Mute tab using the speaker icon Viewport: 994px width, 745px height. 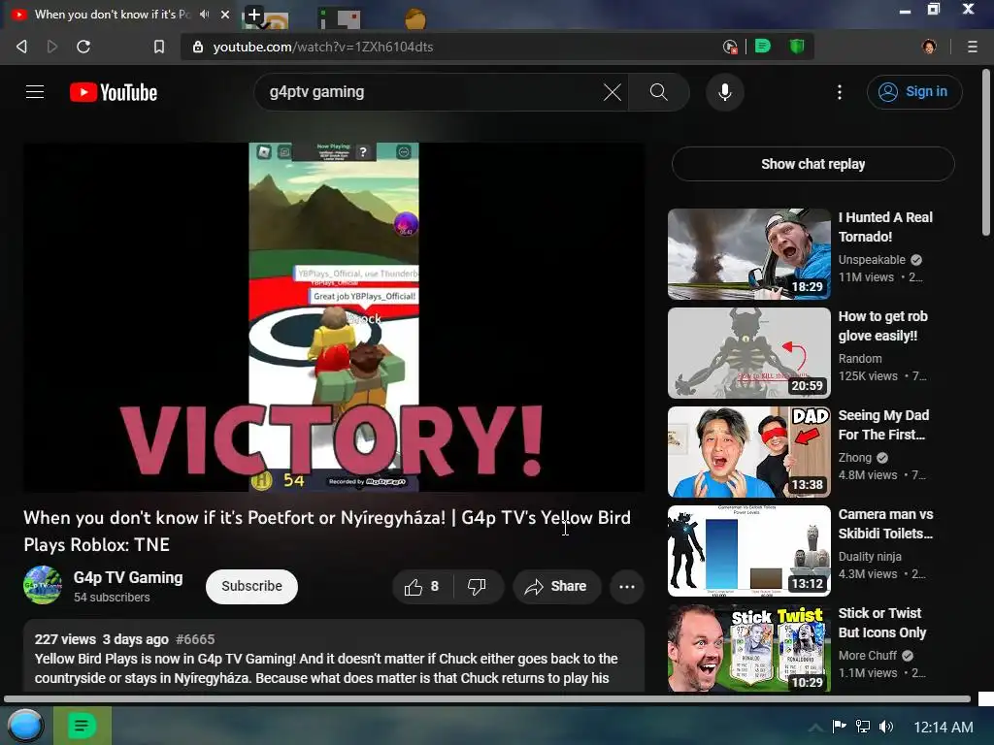point(204,14)
